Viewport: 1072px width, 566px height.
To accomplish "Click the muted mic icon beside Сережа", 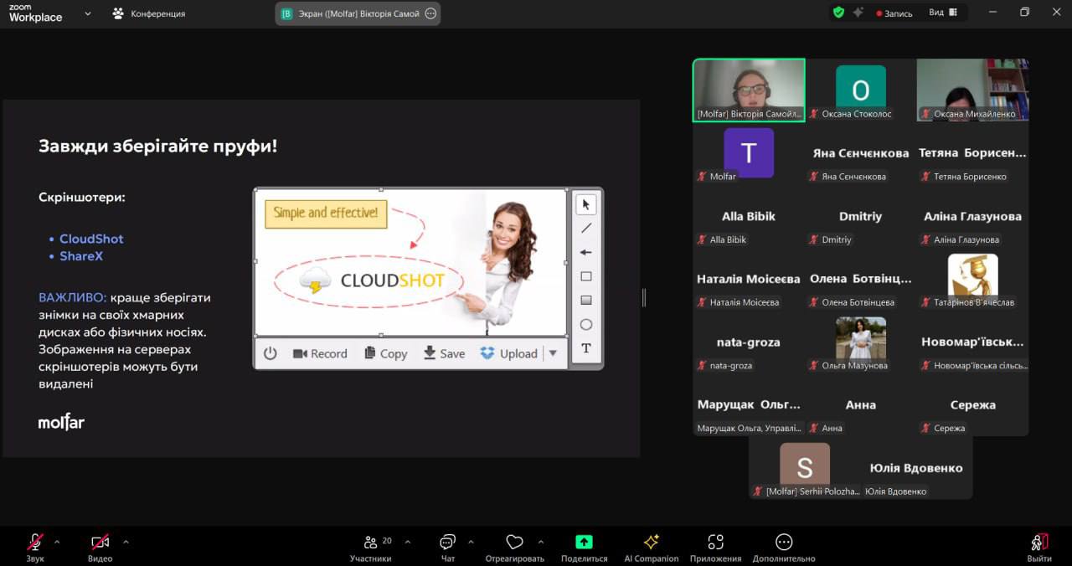I will (925, 428).
